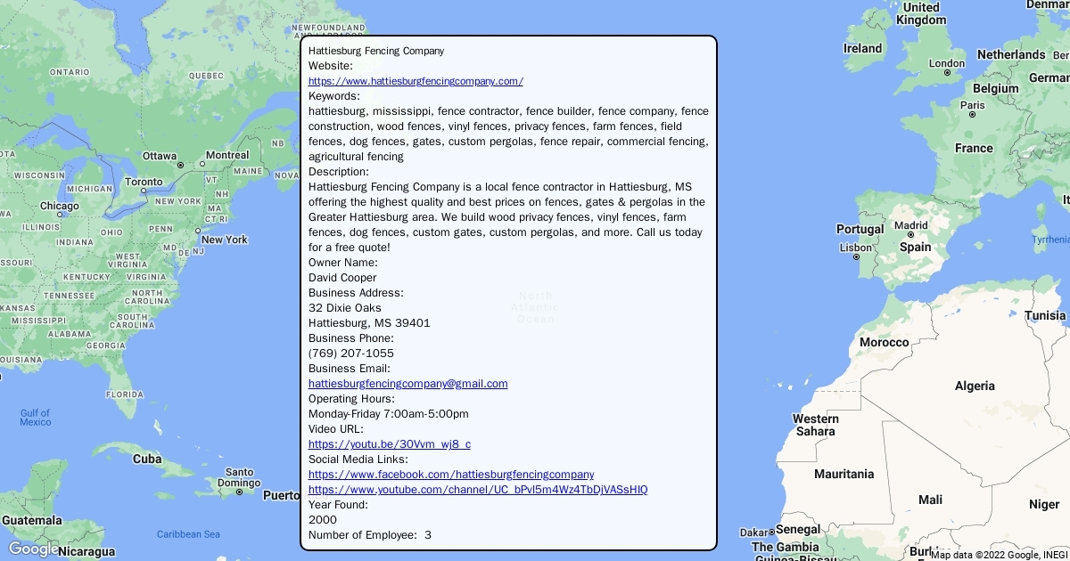Click the Guatemala country label
1070x561 pixels.
(x=32, y=520)
